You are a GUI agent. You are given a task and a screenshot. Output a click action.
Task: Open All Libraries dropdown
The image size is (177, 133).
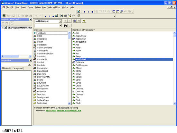tap(60, 21)
